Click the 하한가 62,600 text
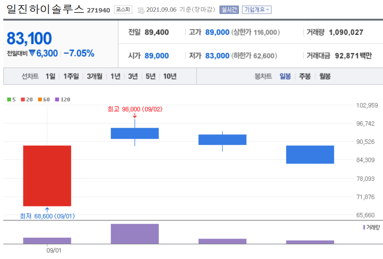The image size is (383, 259). click(x=254, y=55)
